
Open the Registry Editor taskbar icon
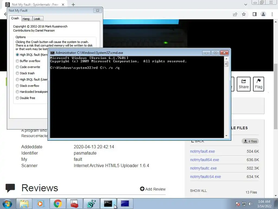91,204
